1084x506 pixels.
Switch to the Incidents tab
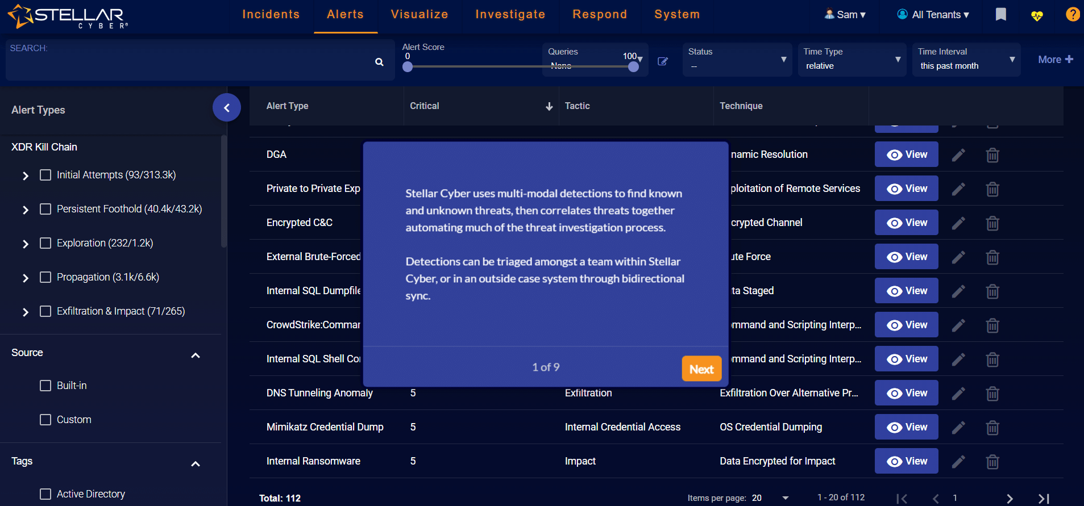coord(271,14)
